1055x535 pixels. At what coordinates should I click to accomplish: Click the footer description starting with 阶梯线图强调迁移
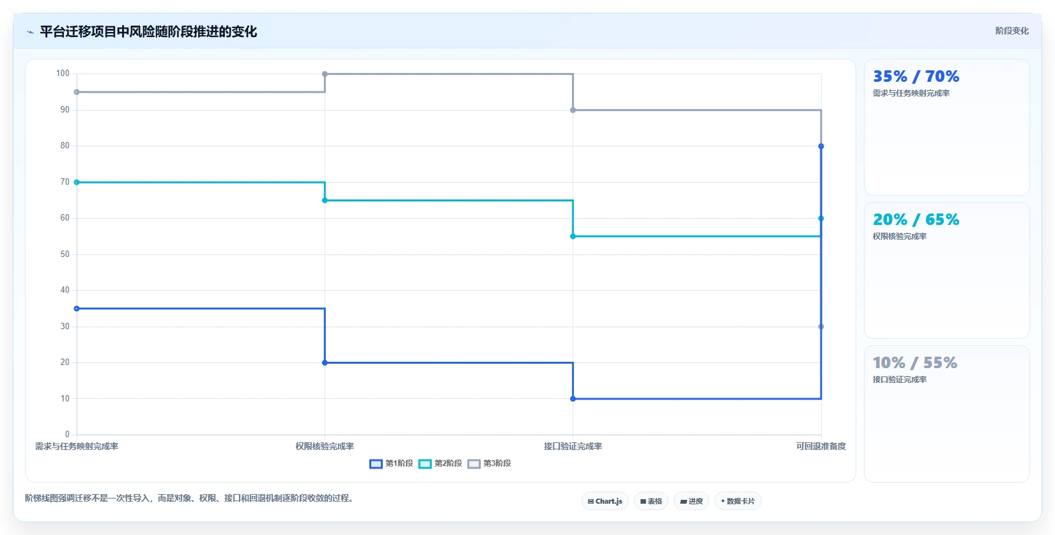(x=189, y=498)
